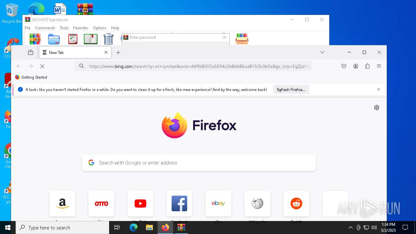
Task: Open Firefox View recent browsing icon
Action: click(31, 52)
